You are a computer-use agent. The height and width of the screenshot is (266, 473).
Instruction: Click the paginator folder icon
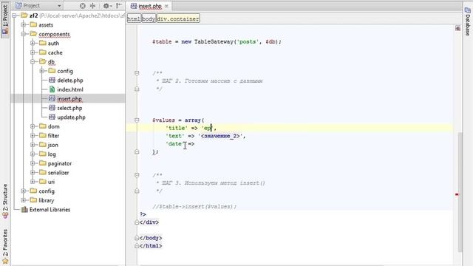(43, 163)
